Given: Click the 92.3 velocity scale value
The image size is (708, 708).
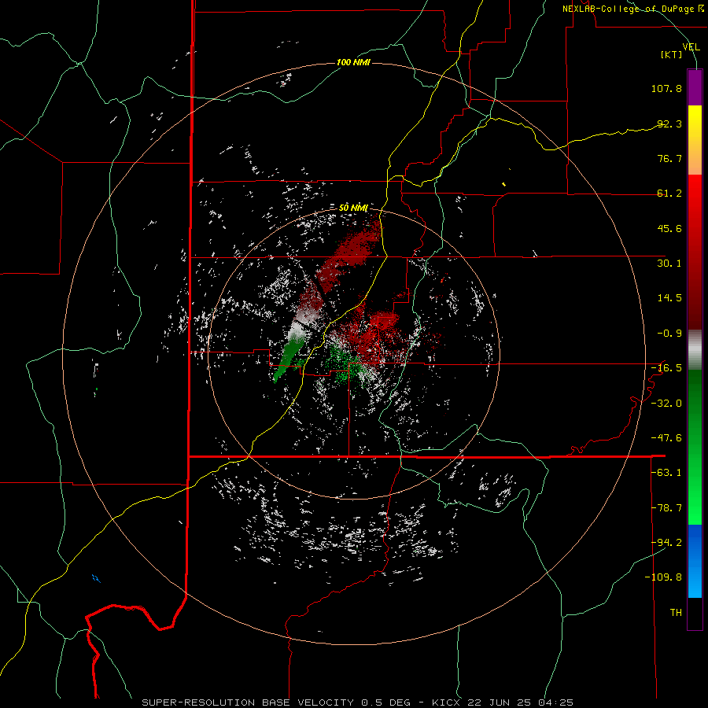Looking at the screenshot, I should tap(669, 124).
